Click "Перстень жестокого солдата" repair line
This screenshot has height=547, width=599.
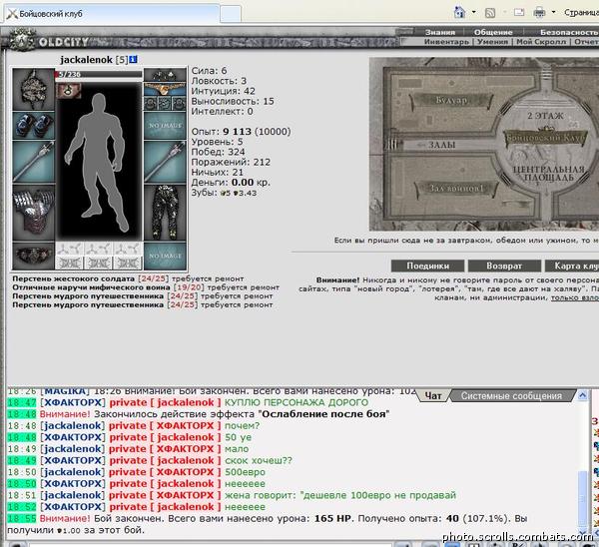click(128, 278)
